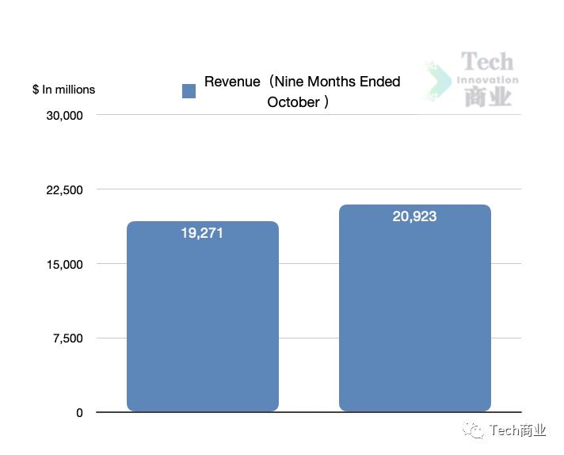Screen dimensions: 564x455
Task: Click the 19,271 data label
Action: pos(203,233)
